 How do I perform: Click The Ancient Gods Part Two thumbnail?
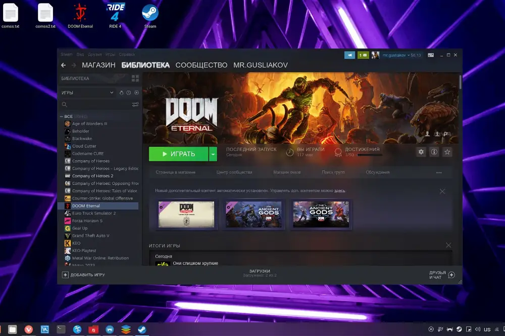[321, 215]
